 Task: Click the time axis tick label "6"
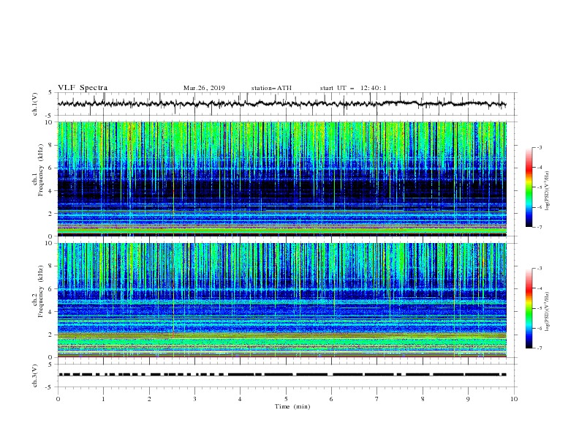point(331,399)
